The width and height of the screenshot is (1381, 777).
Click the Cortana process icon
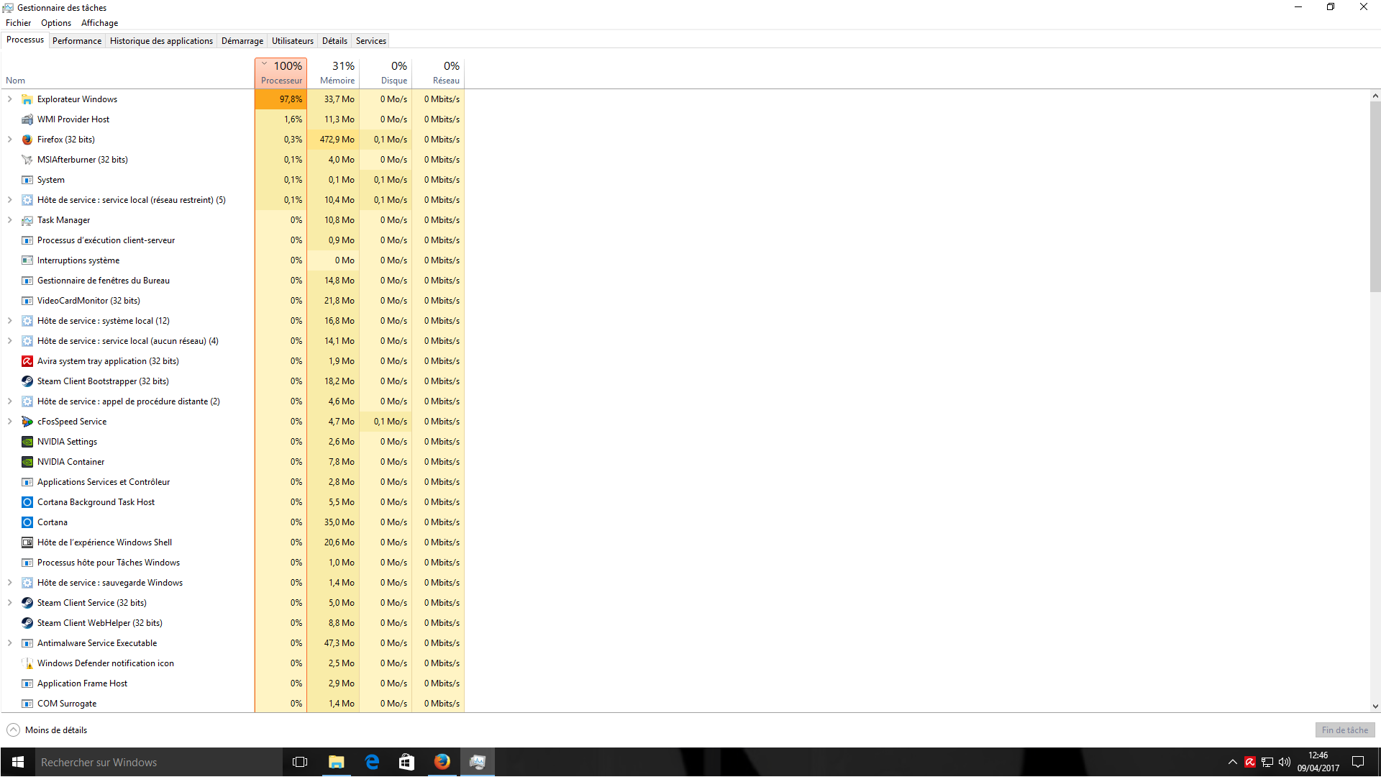point(27,522)
